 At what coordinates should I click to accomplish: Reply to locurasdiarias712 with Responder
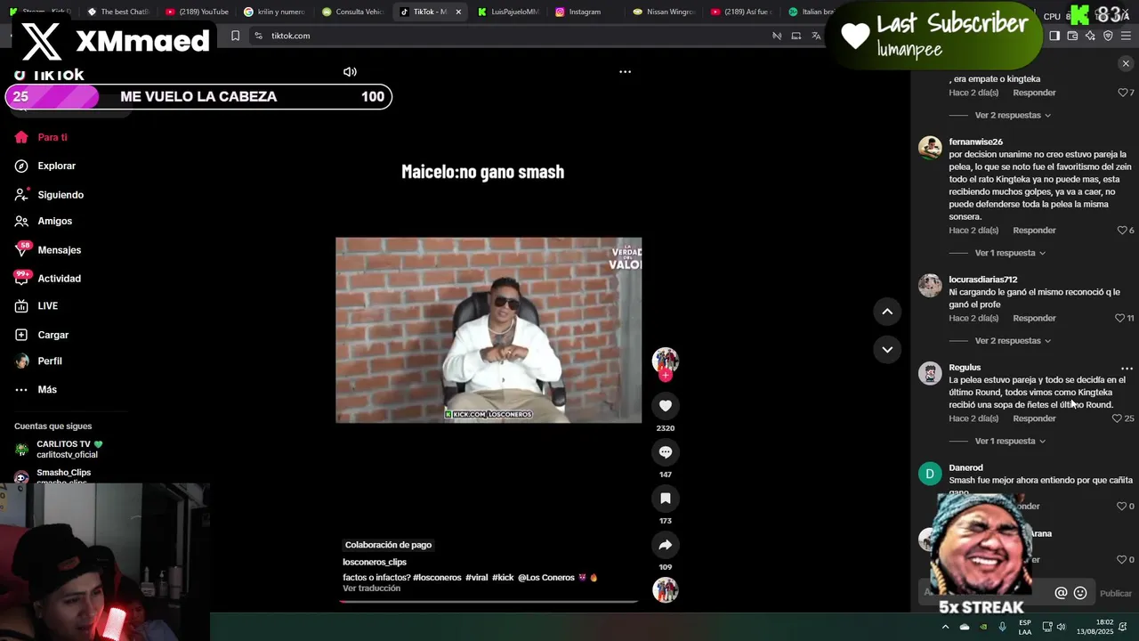click(1034, 319)
